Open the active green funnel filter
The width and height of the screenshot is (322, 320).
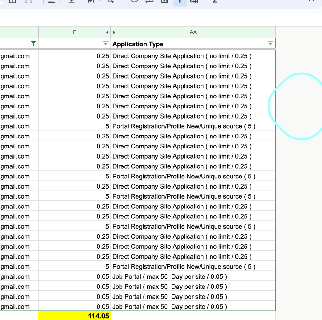(33, 44)
